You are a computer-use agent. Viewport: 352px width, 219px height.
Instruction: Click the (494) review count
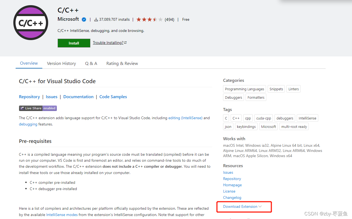[x=169, y=19]
